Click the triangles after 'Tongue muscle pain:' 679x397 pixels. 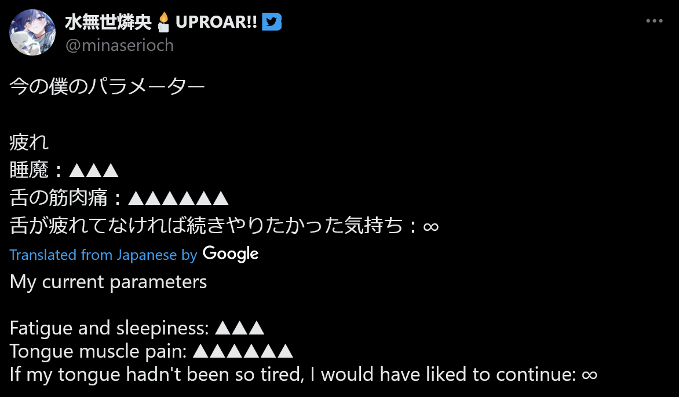[243, 351]
